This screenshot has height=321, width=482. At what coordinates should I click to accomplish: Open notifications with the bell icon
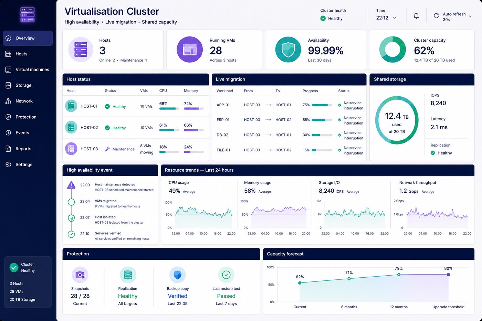click(416, 16)
